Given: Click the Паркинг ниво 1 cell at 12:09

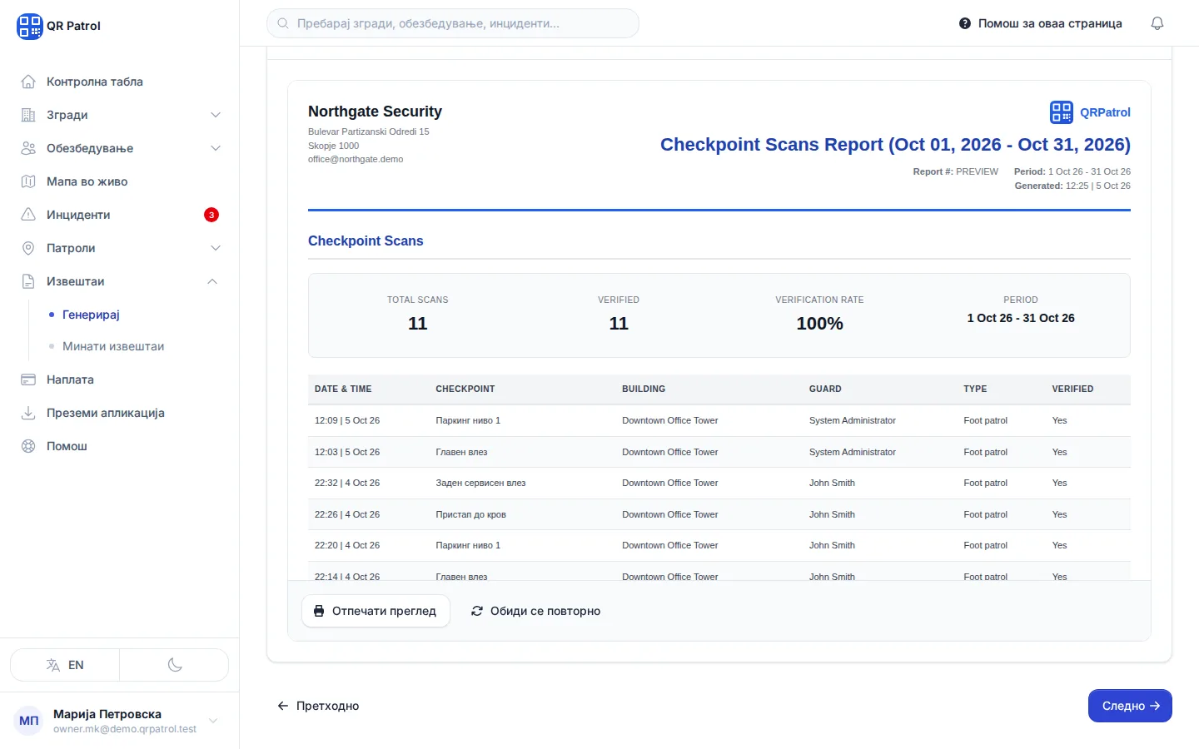Looking at the screenshot, I should coord(468,420).
